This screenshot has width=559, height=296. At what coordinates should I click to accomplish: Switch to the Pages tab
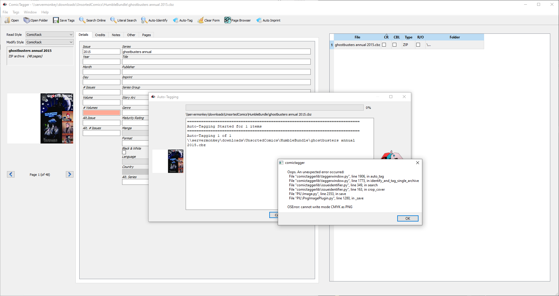click(147, 35)
